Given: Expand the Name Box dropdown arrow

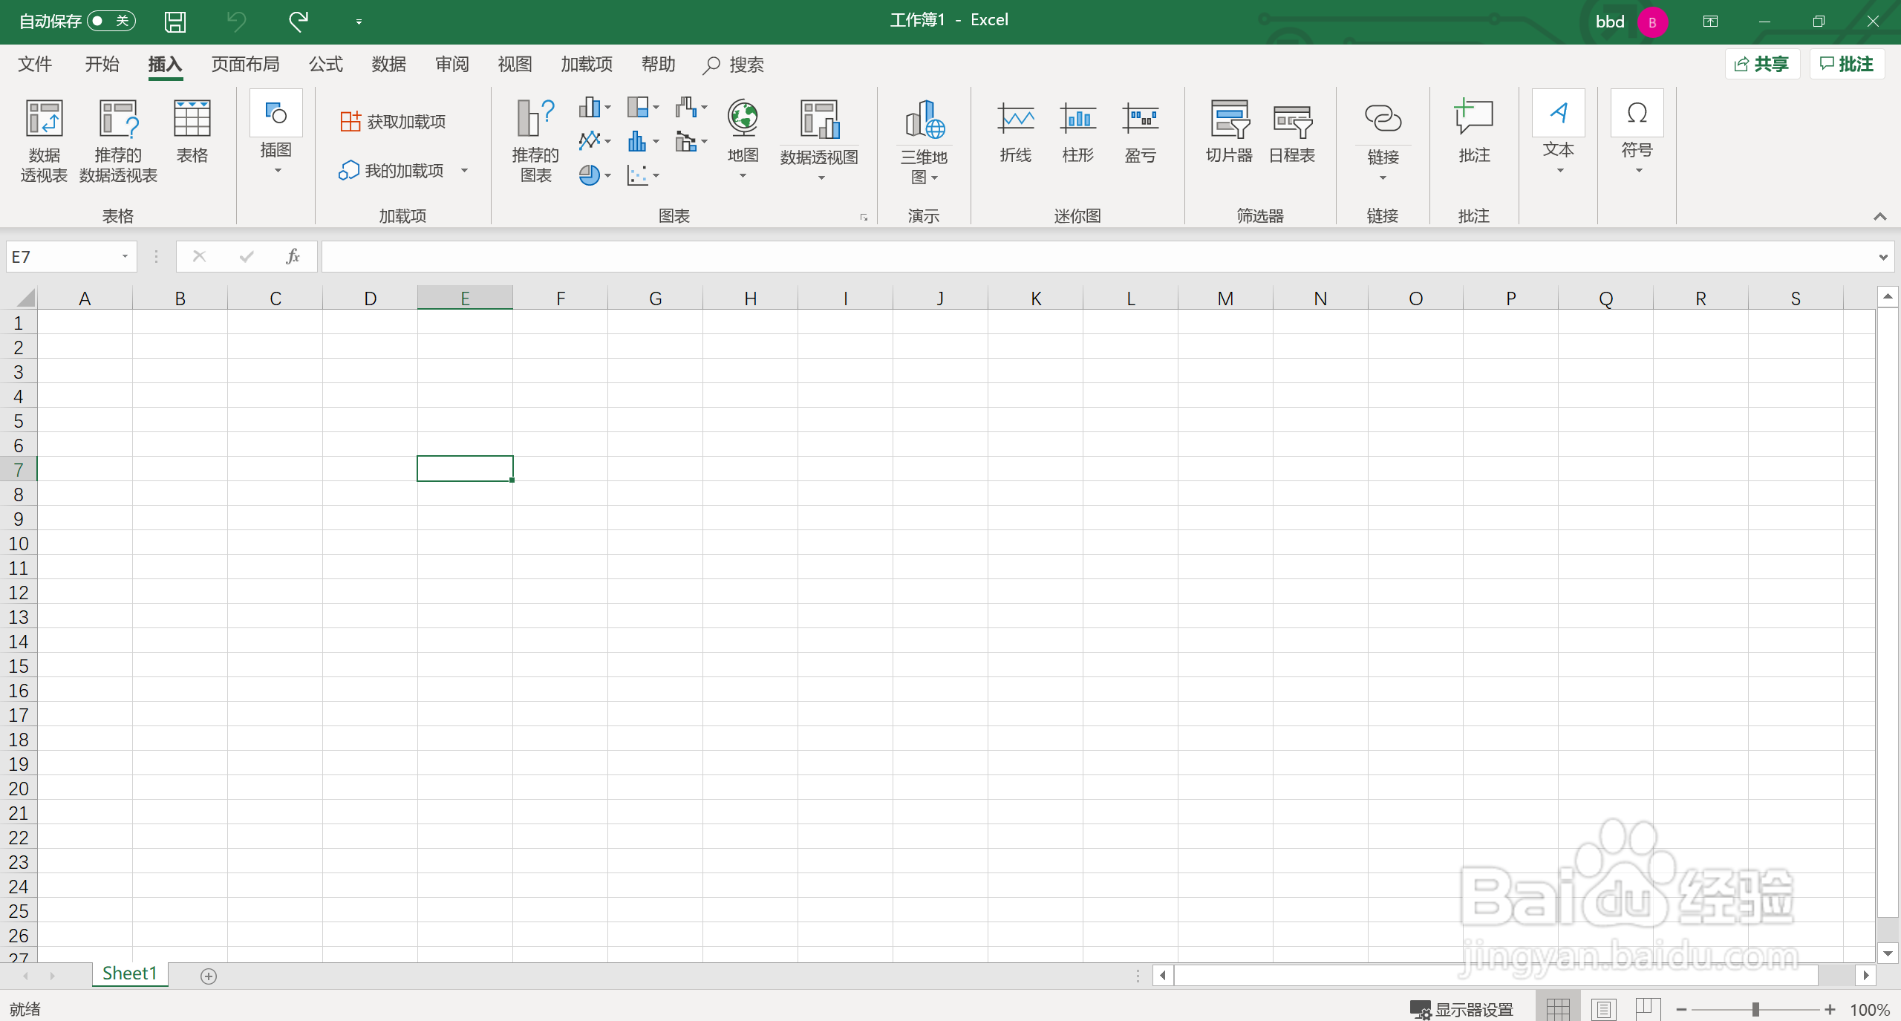Looking at the screenshot, I should tap(125, 257).
